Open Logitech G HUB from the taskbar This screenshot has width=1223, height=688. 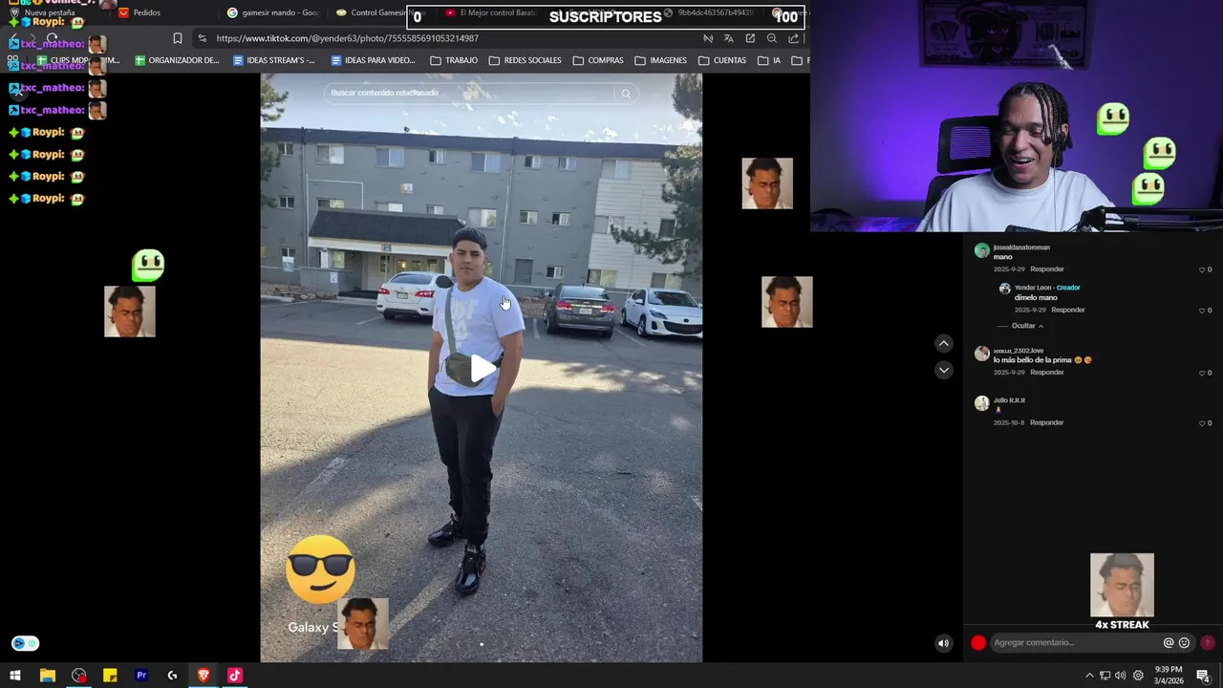[172, 676]
